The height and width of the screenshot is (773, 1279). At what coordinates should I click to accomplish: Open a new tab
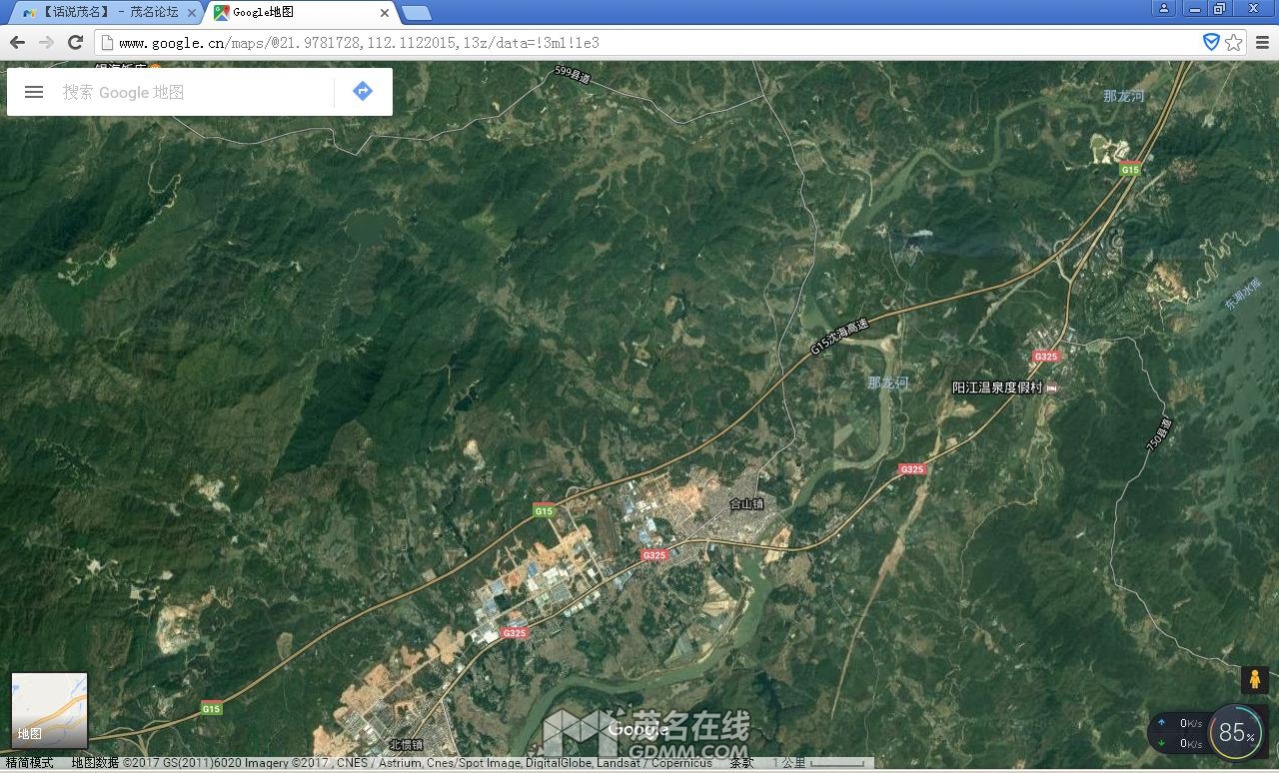(x=417, y=13)
